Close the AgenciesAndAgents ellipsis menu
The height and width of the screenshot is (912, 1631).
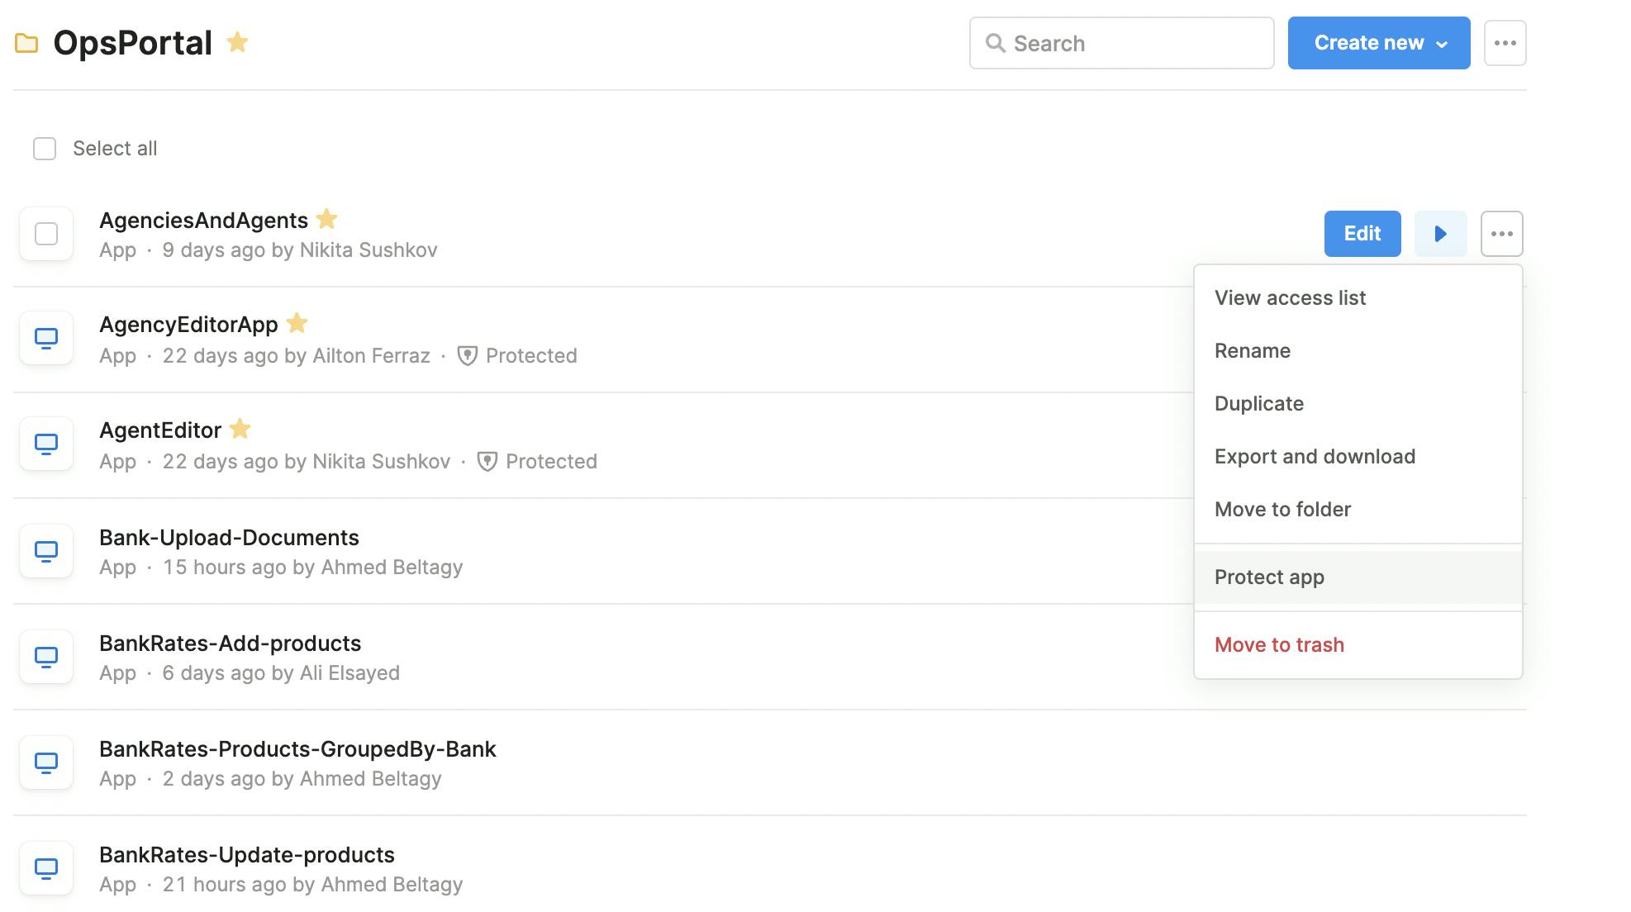click(1501, 234)
